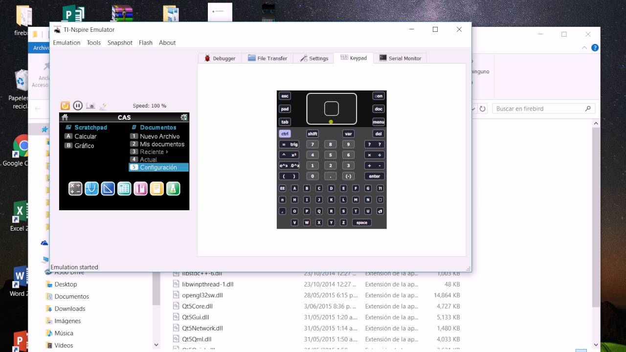Screen dimensions: 626x352
Task: Click the menu key on the keypad
Action: (x=379, y=122)
